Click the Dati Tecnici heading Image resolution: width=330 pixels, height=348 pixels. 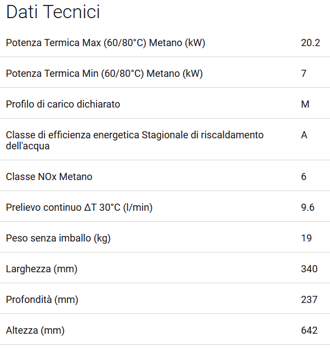(53, 12)
